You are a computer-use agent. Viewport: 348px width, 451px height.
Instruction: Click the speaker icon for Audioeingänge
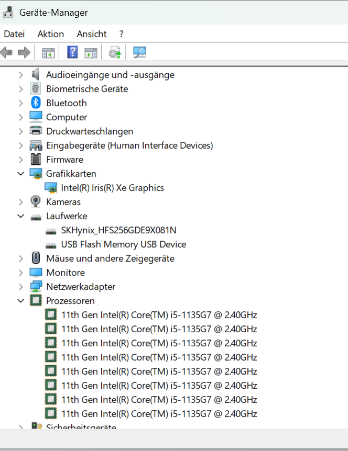tap(36, 74)
